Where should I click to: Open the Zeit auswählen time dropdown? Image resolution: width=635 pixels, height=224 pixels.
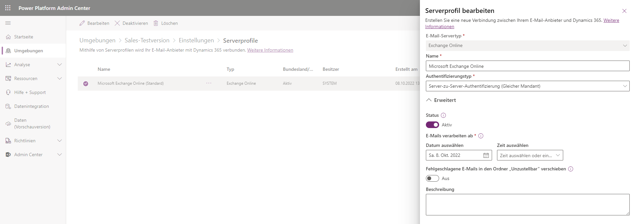(x=530, y=155)
